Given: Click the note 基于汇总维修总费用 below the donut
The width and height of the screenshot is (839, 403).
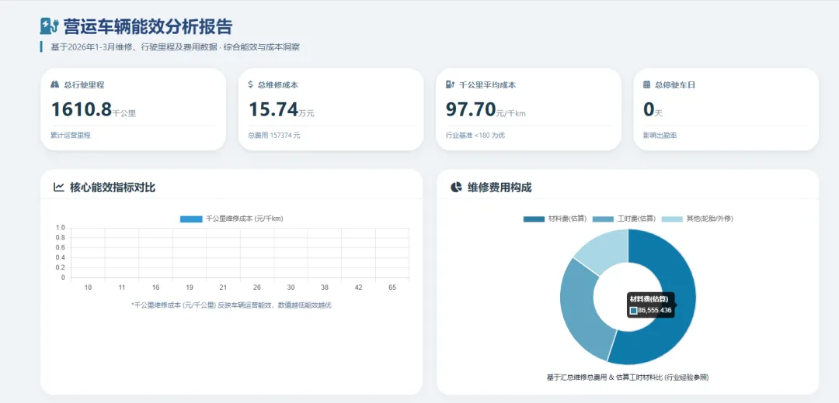Looking at the screenshot, I should (x=628, y=377).
